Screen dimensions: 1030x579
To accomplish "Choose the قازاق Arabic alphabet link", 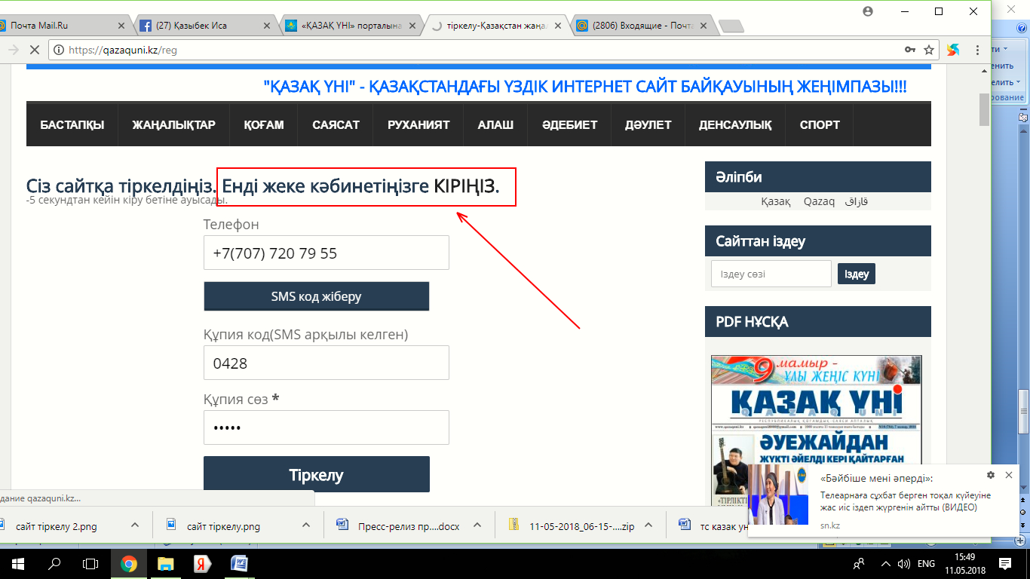I will click(x=857, y=202).
